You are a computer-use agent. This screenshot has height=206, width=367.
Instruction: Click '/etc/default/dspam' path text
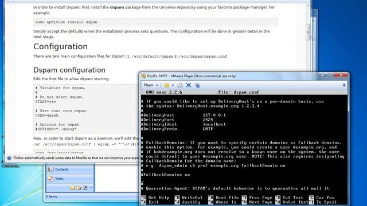[x=153, y=56]
